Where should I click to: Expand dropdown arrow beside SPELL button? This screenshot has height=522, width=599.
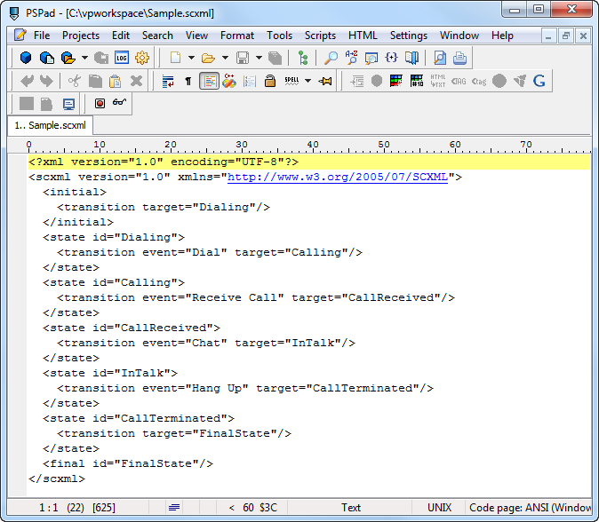pyautogui.click(x=307, y=81)
